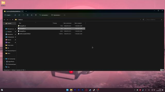165x92 pixels.
Task: Open Загрузки in sidebar
Action: pos(9,31)
